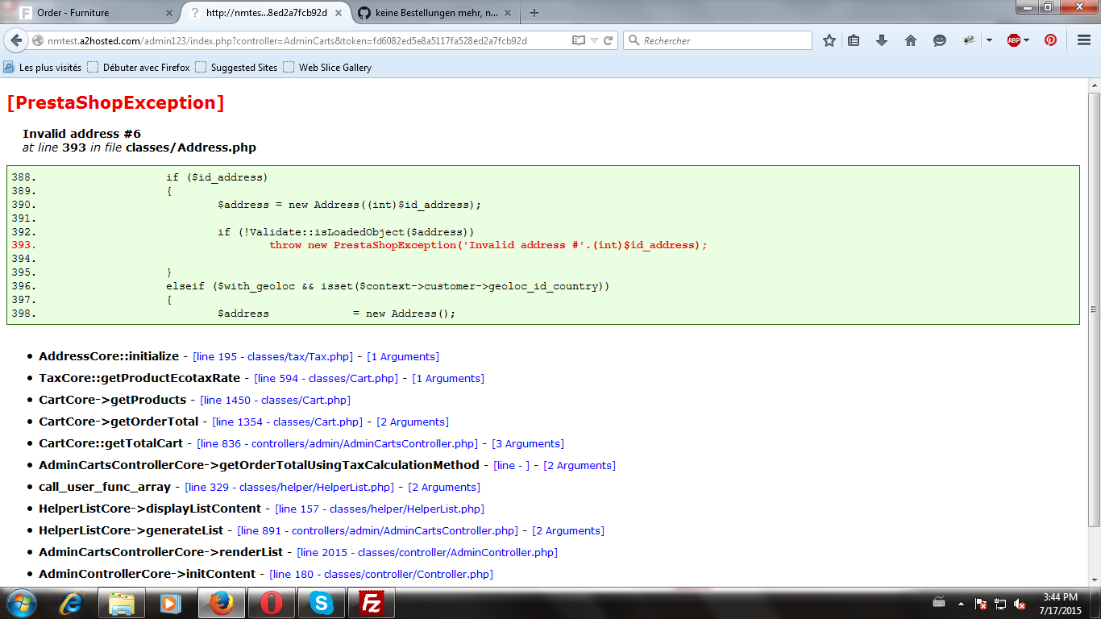Open Skype from the taskbar
Screen dimensions: 1101x619
(321, 603)
